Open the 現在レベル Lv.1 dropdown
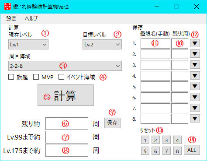The width and height of the screenshot is (207, 161). tap(28, 44)
